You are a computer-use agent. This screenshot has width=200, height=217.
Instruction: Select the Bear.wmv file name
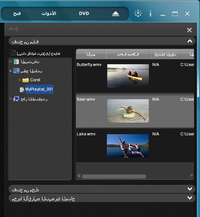pos(86,99)
